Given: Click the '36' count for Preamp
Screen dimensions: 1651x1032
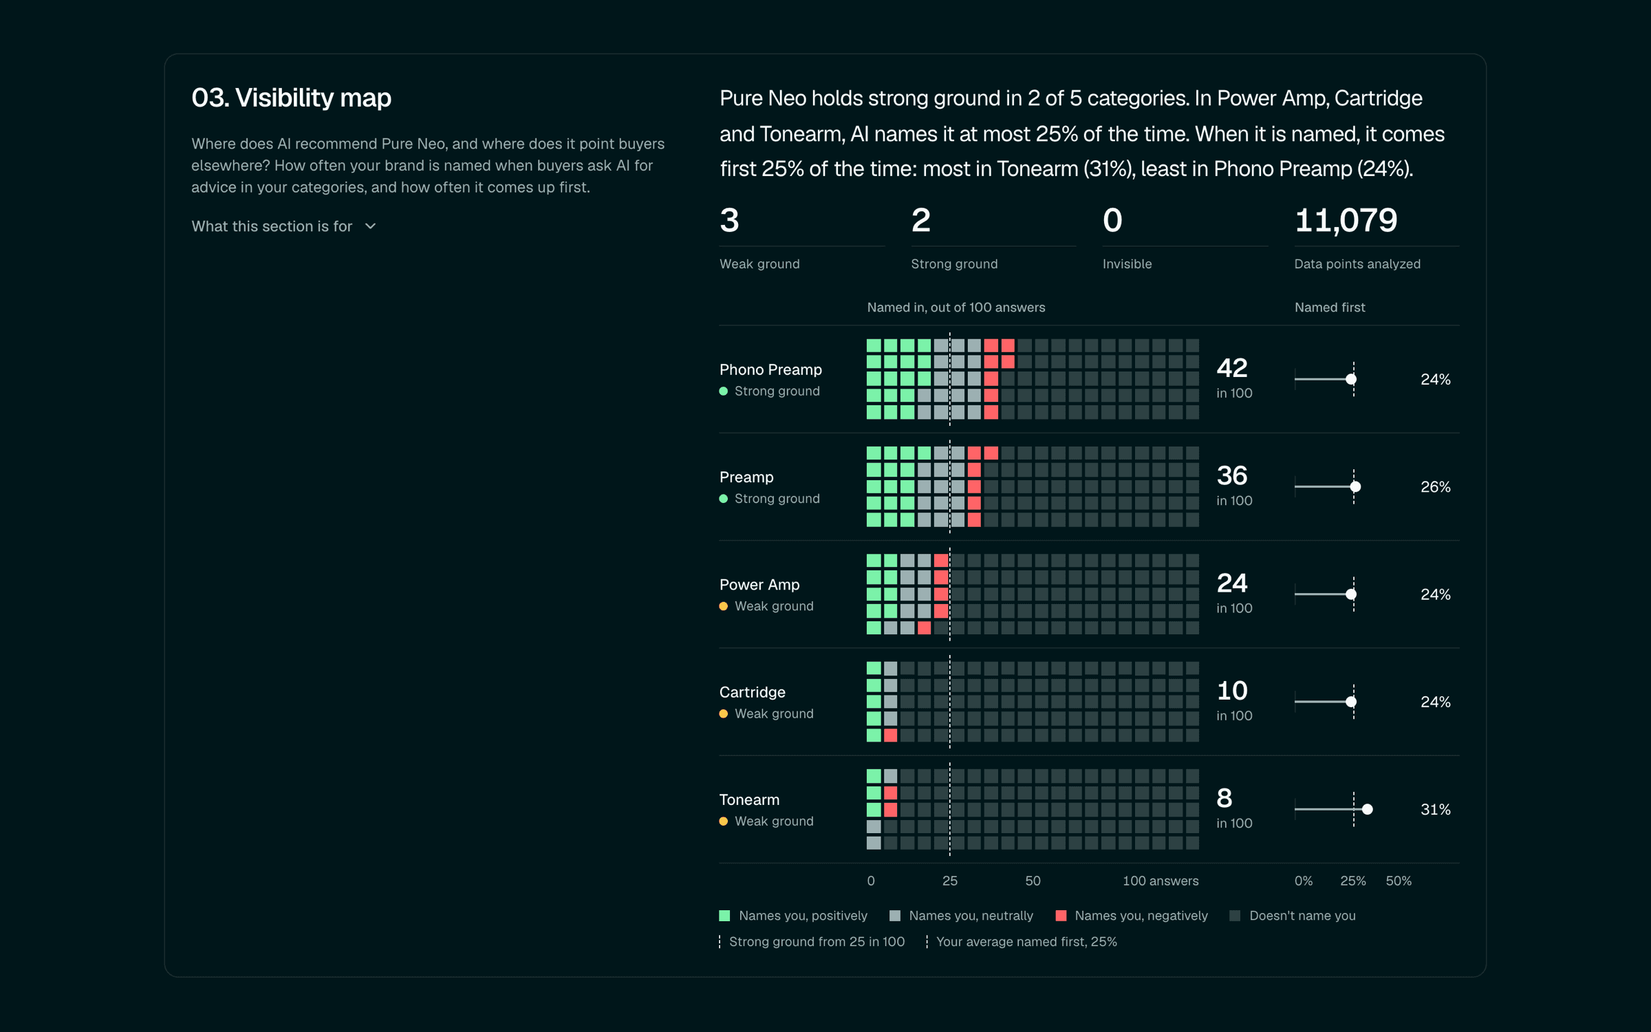Looking at the screenshot, I should click(1232, 475).
